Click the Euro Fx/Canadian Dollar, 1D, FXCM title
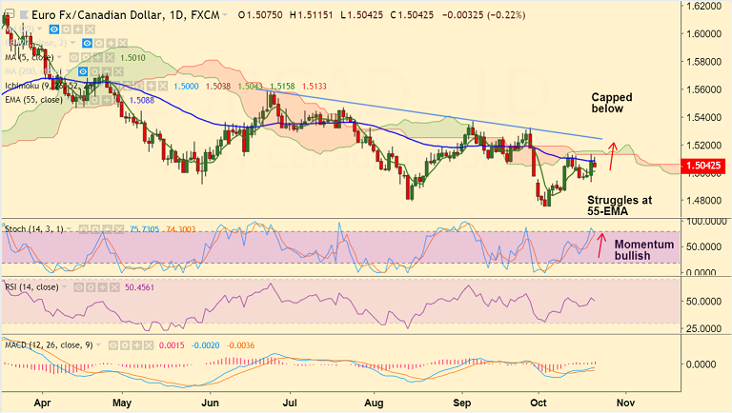This screenshot has height=413, width=732. tap(126, 15)
